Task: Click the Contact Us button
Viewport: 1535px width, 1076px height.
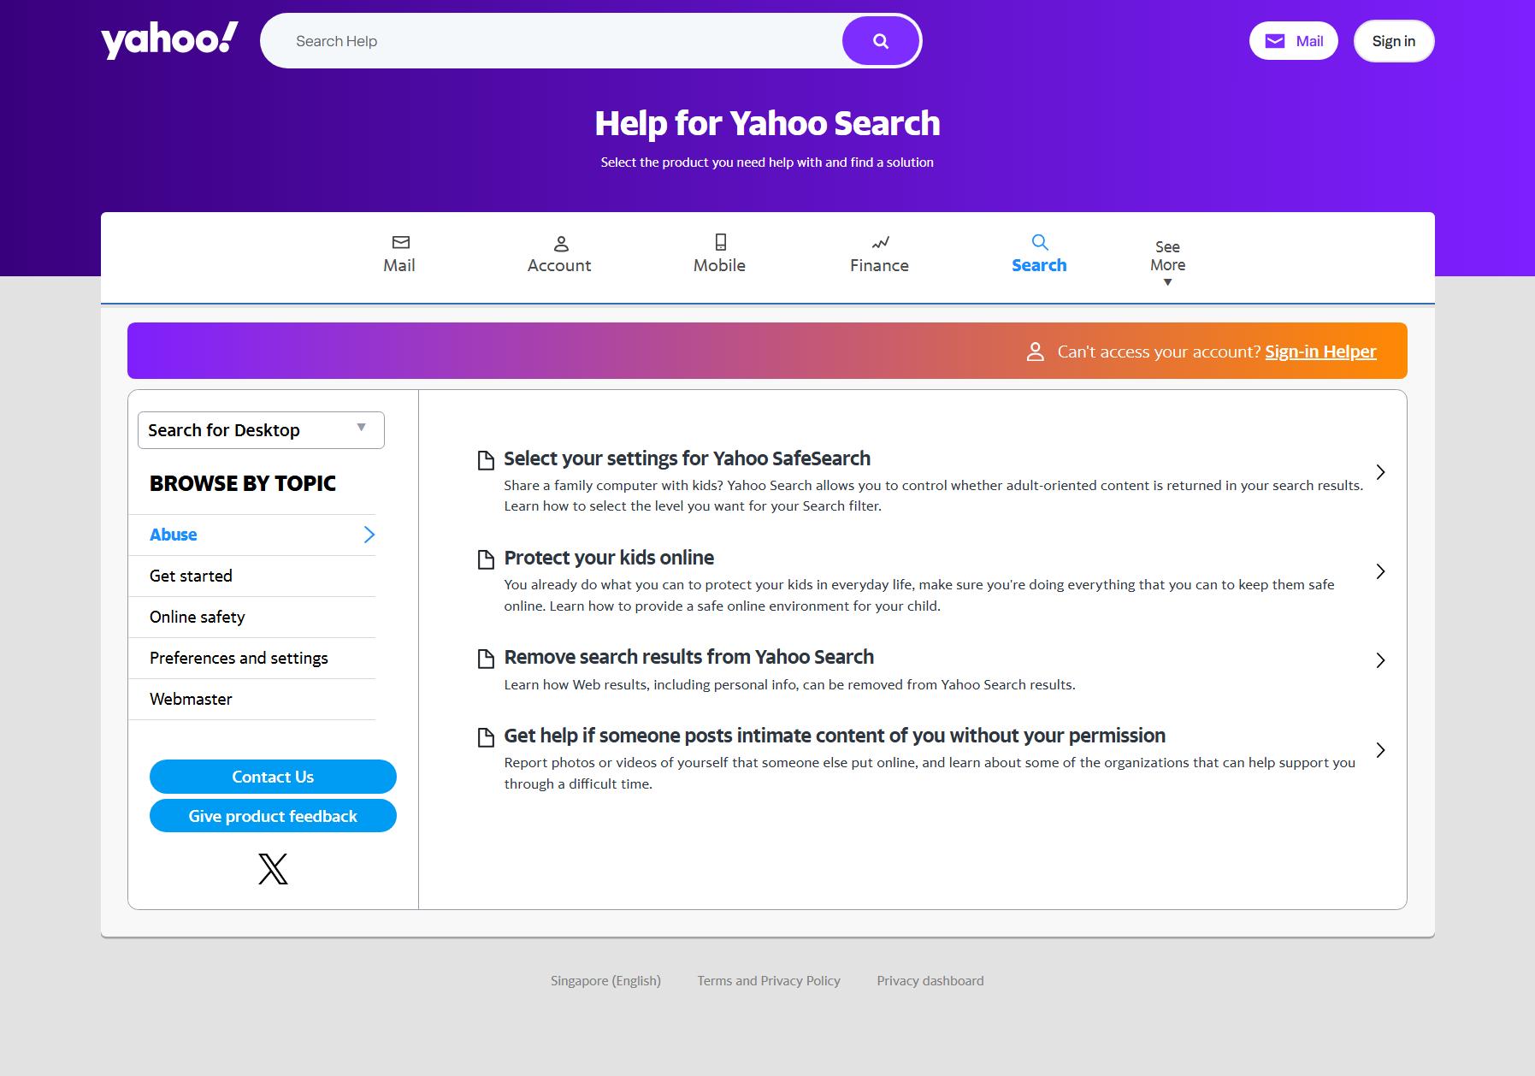Action: point(273,777)
